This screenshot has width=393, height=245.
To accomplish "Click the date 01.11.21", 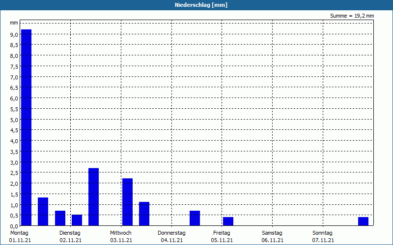I will pyautogui.click(x=20, y=240).
